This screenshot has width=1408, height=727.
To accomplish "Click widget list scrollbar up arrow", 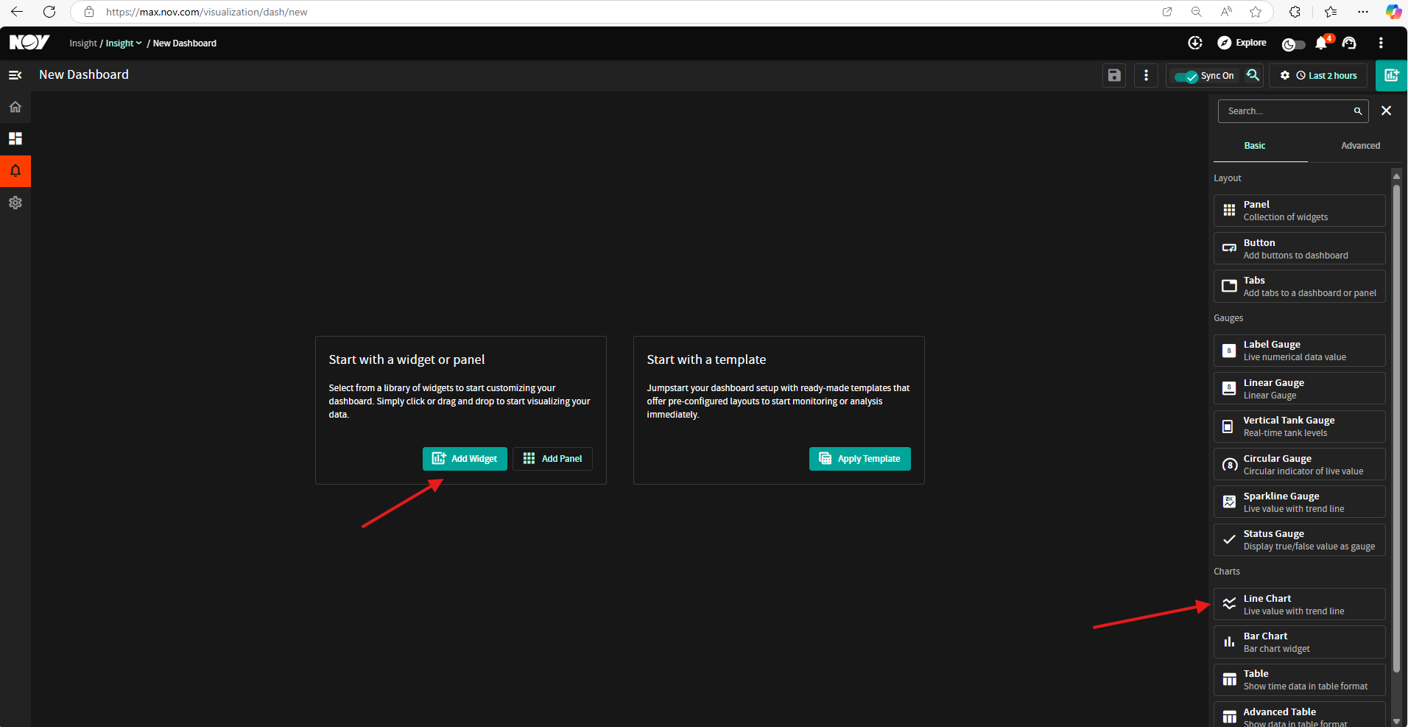I will (x=1396, y=176).
